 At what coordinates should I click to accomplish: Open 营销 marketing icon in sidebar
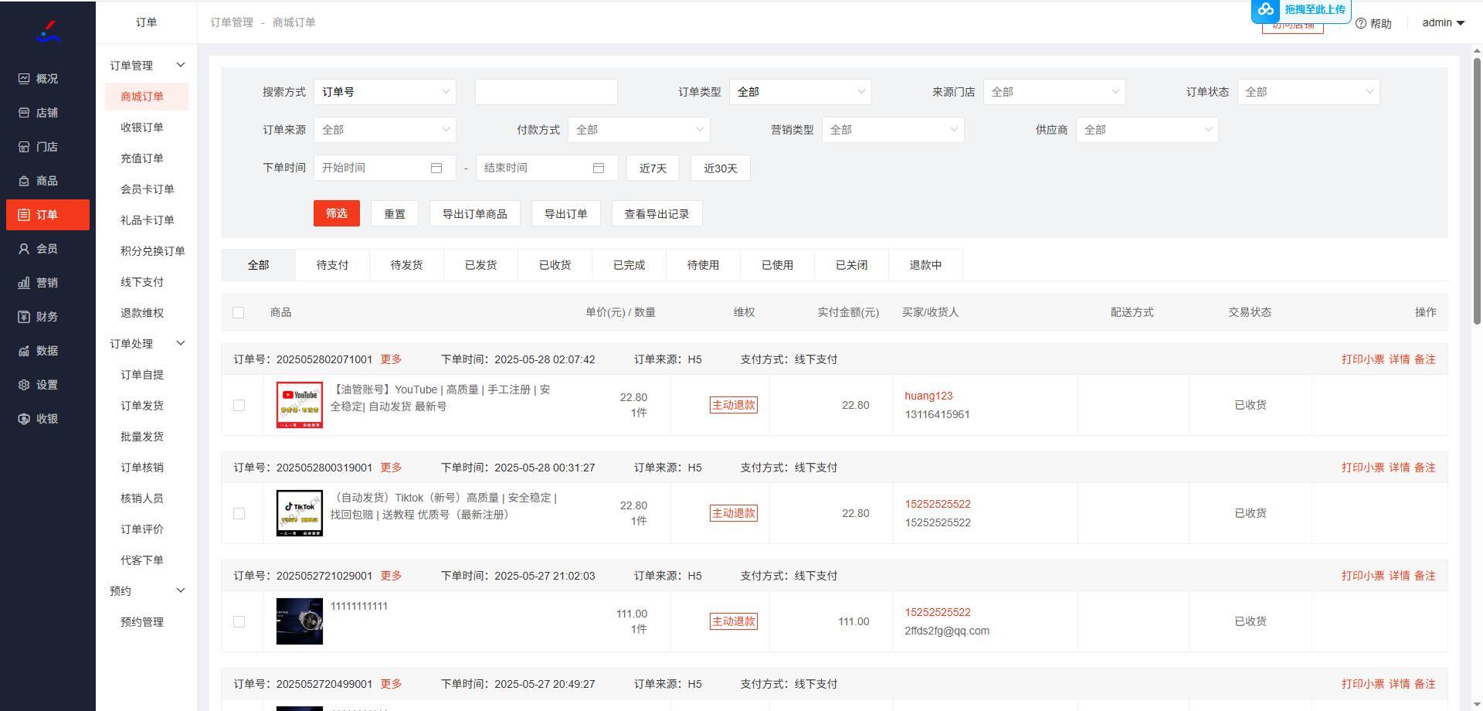coord(24,283)
